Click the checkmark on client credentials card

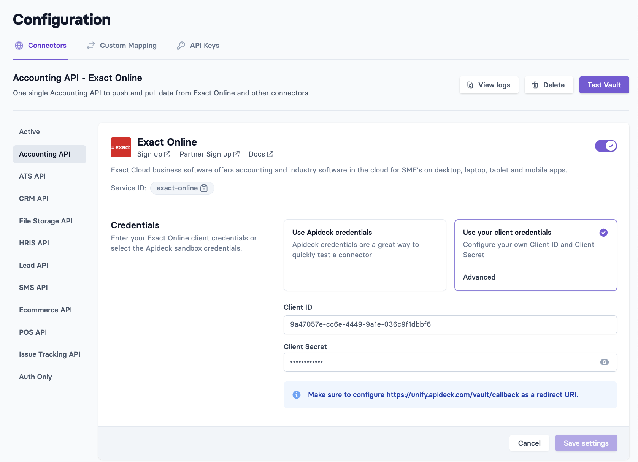pyautogui.click(x=603, y=233)
